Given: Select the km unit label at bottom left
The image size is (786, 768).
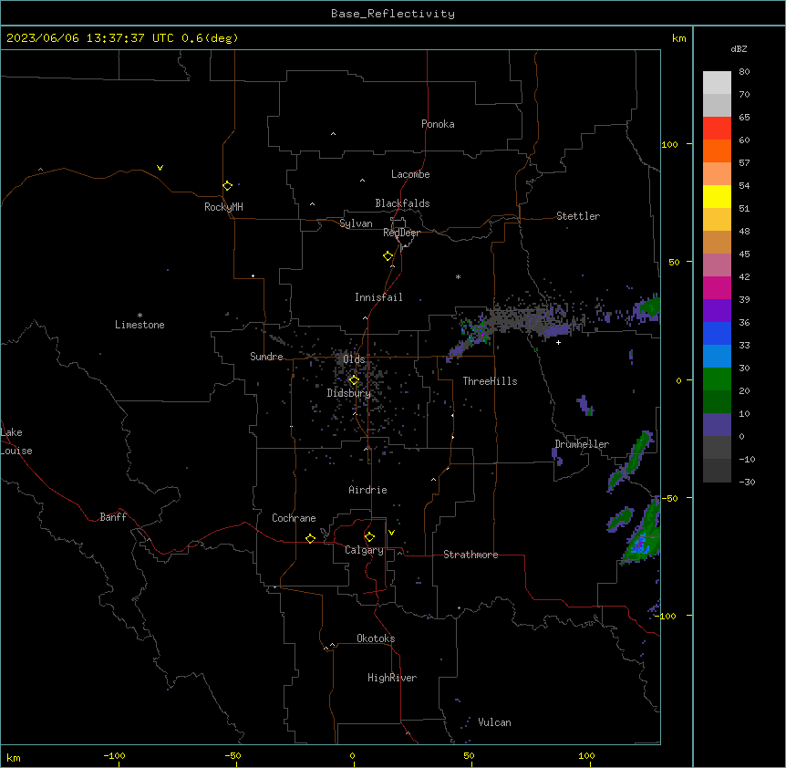Looking at the screenshot, I should click(x=14, y=757).
